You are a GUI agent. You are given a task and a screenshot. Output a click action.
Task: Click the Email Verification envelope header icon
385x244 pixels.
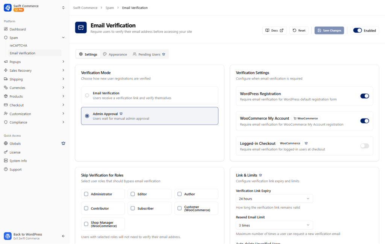81,27
